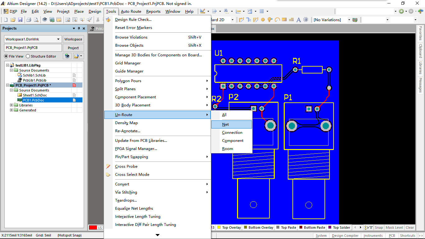Click Teardrops menu entry
Viewport: 425px width, 239px height.
(x=157, y=200)
